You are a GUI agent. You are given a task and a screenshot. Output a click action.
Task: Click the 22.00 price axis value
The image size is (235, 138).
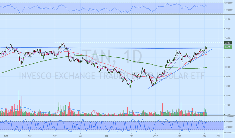228,67
